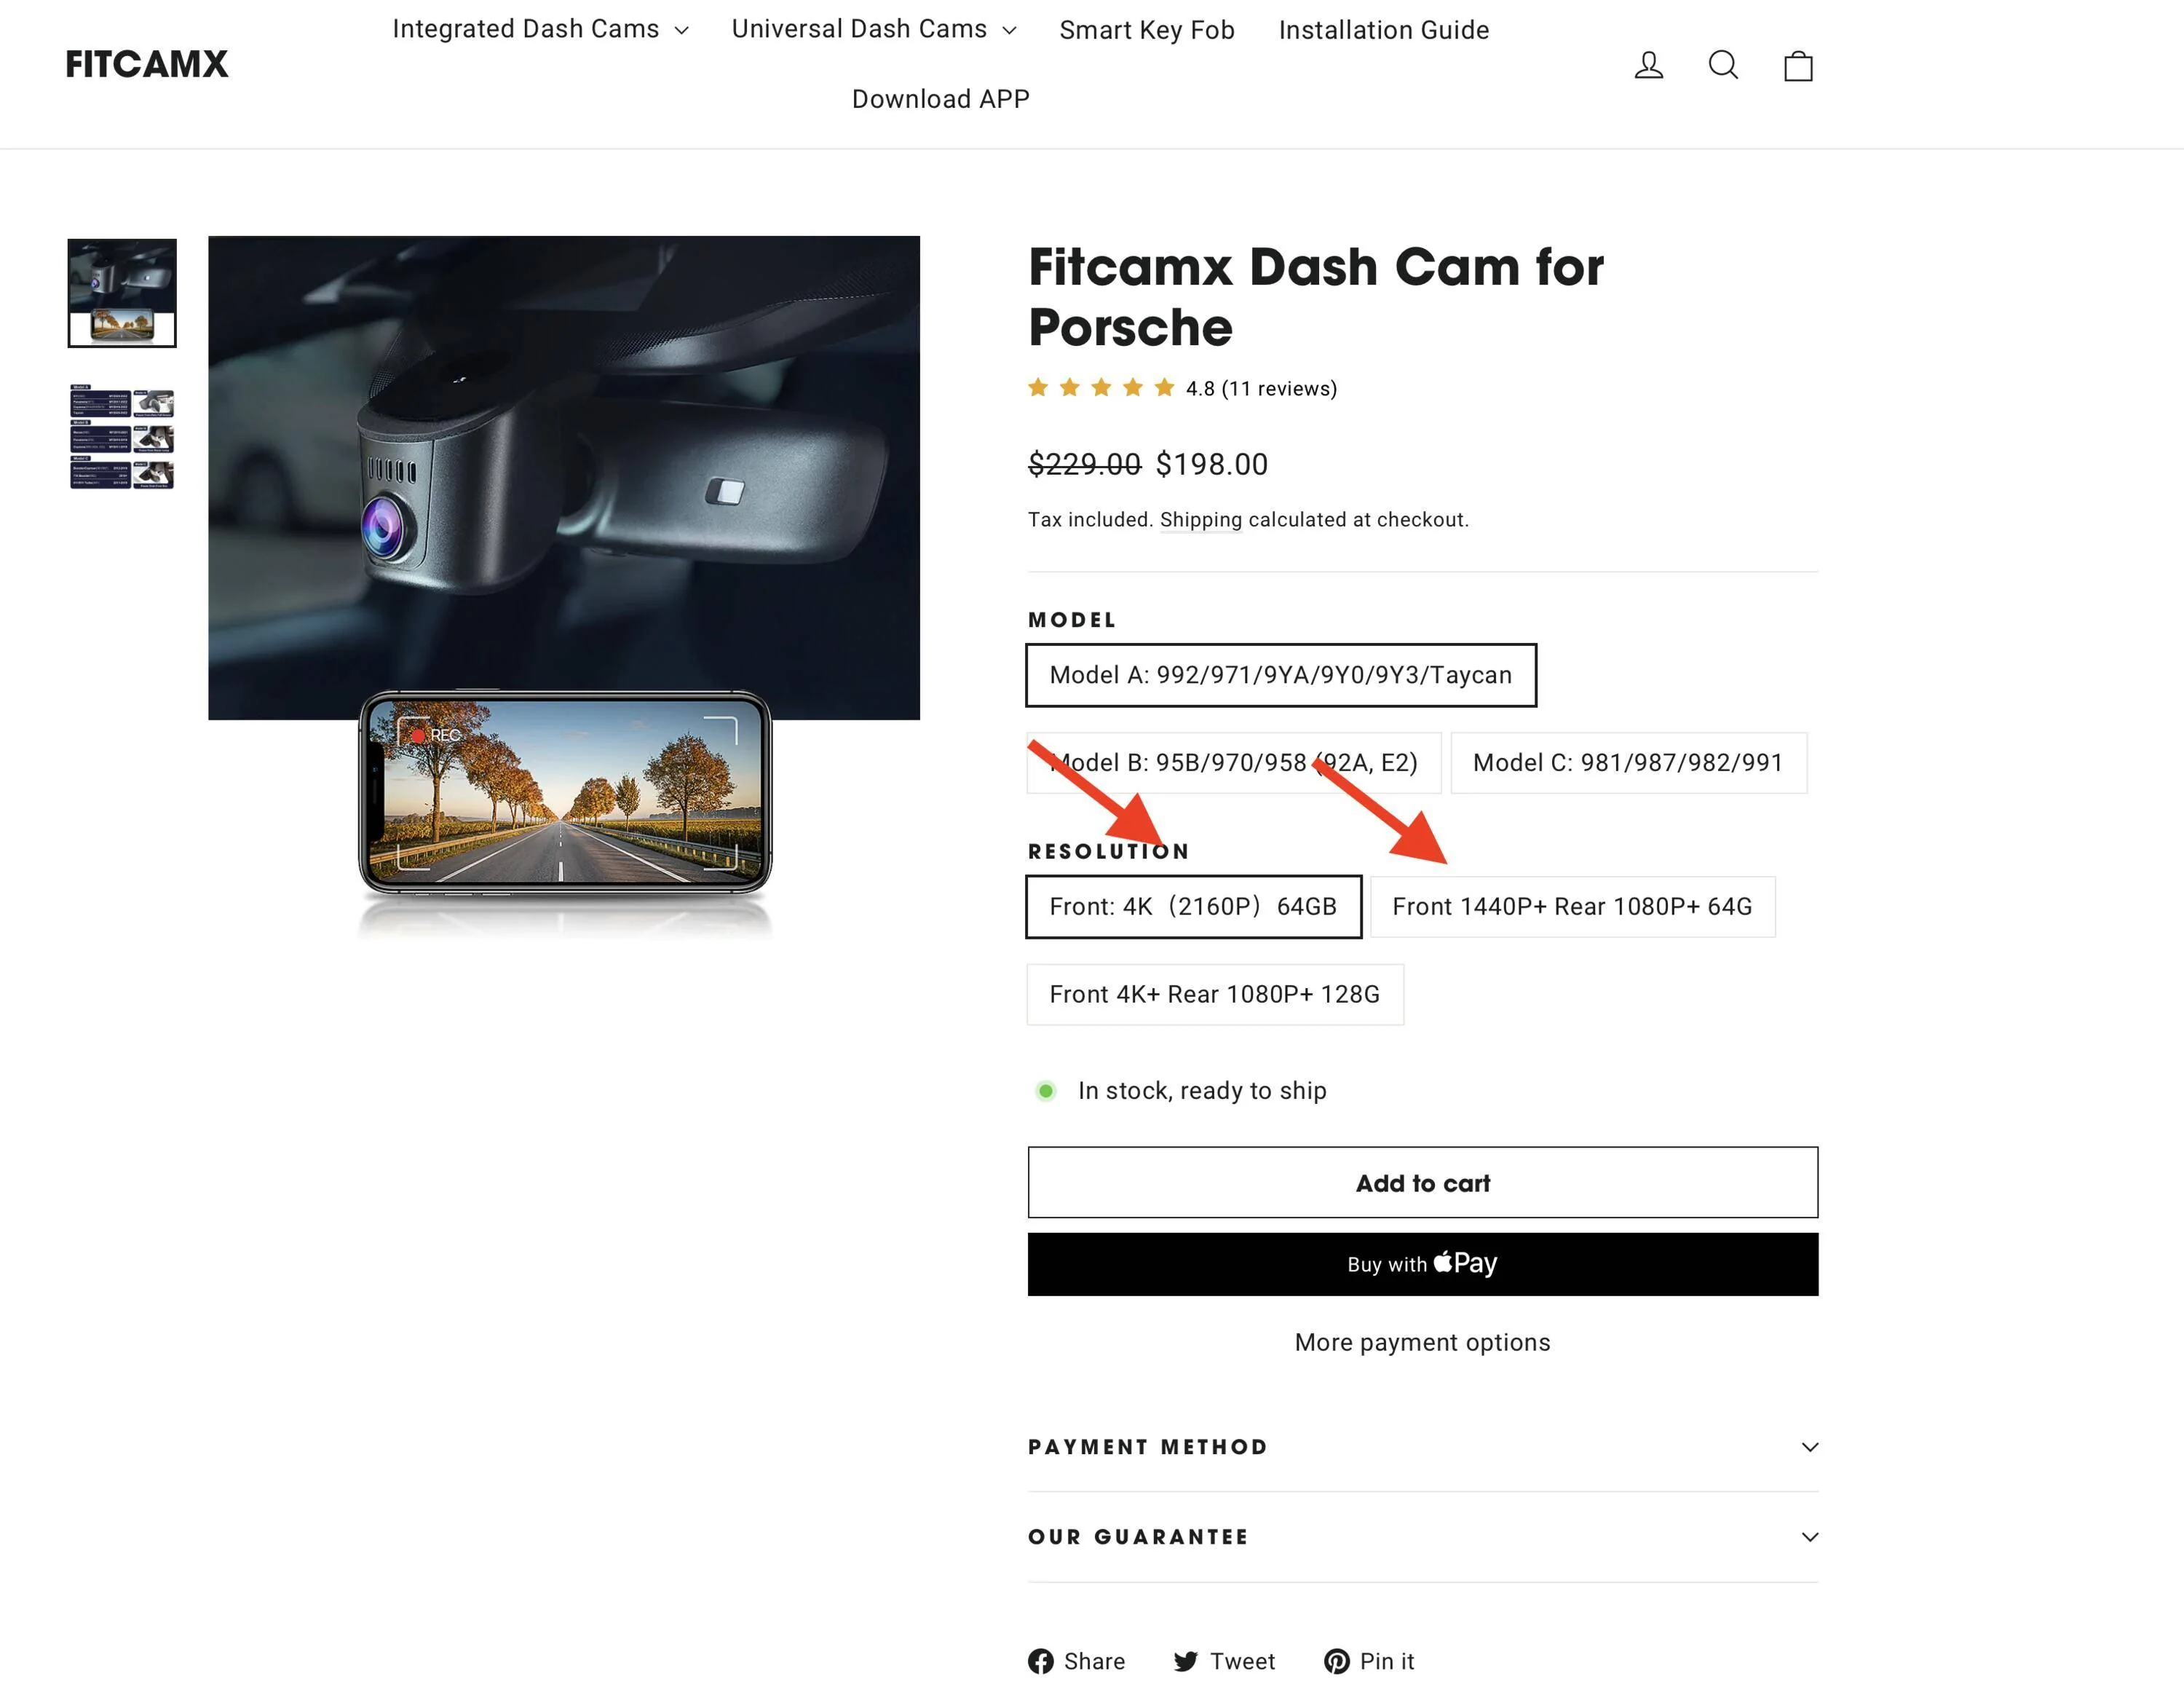Choose Front 4K+ Rear 1080P+ 128G

click(1215, 995)
